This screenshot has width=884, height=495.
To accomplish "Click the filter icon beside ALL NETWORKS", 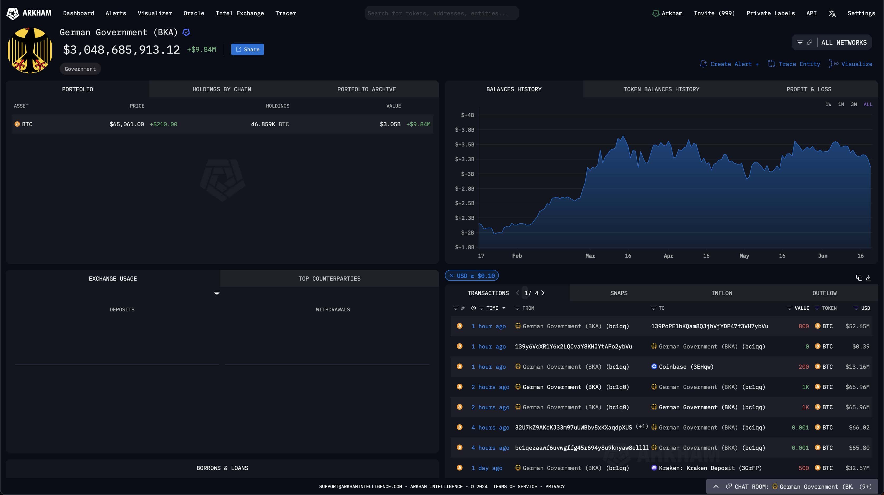I will 800,43.
